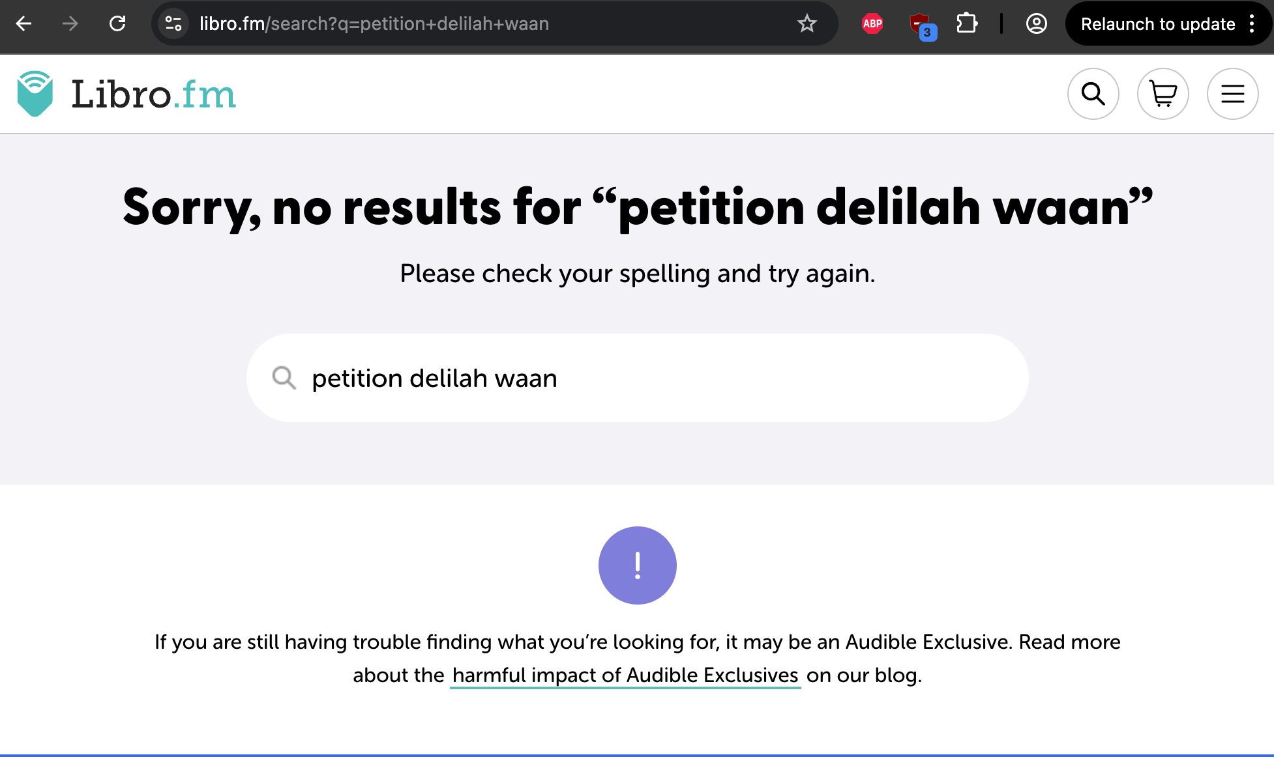The image size is (1274, 757).
Task: Click the purple exclamation mark icon
Action: coord(637,565)
